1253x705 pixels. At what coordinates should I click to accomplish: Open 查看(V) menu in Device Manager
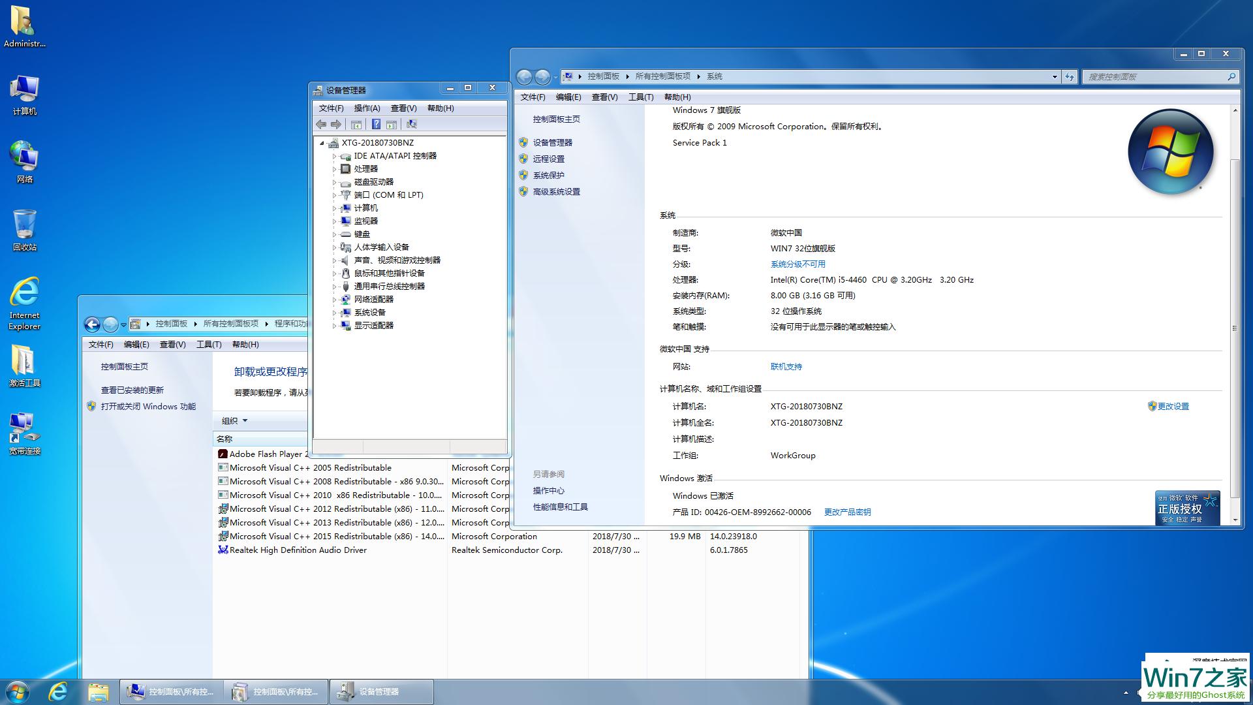(x=403, y=108)
